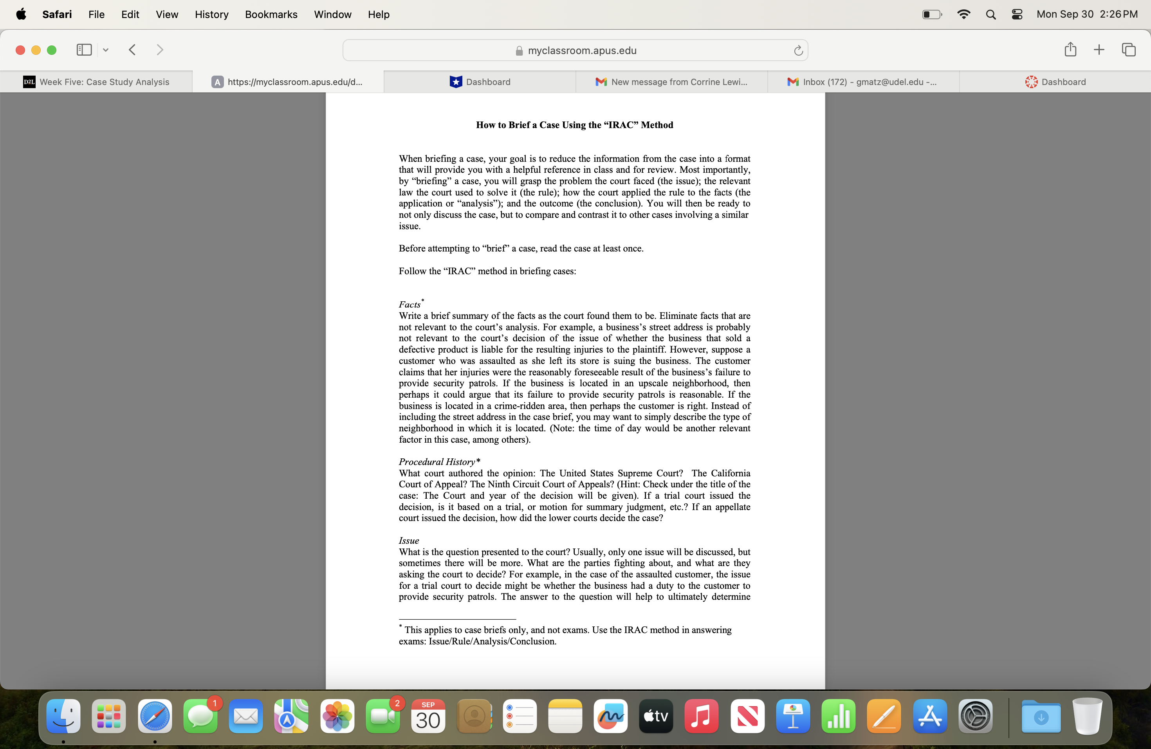The height and width of the screenshot is (749, 1151).
Task: Open Control Center in the menu bar
Action: [x=1017, y=14]
